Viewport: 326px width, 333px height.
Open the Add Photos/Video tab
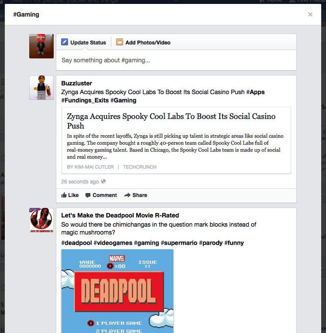coord(143,42)
